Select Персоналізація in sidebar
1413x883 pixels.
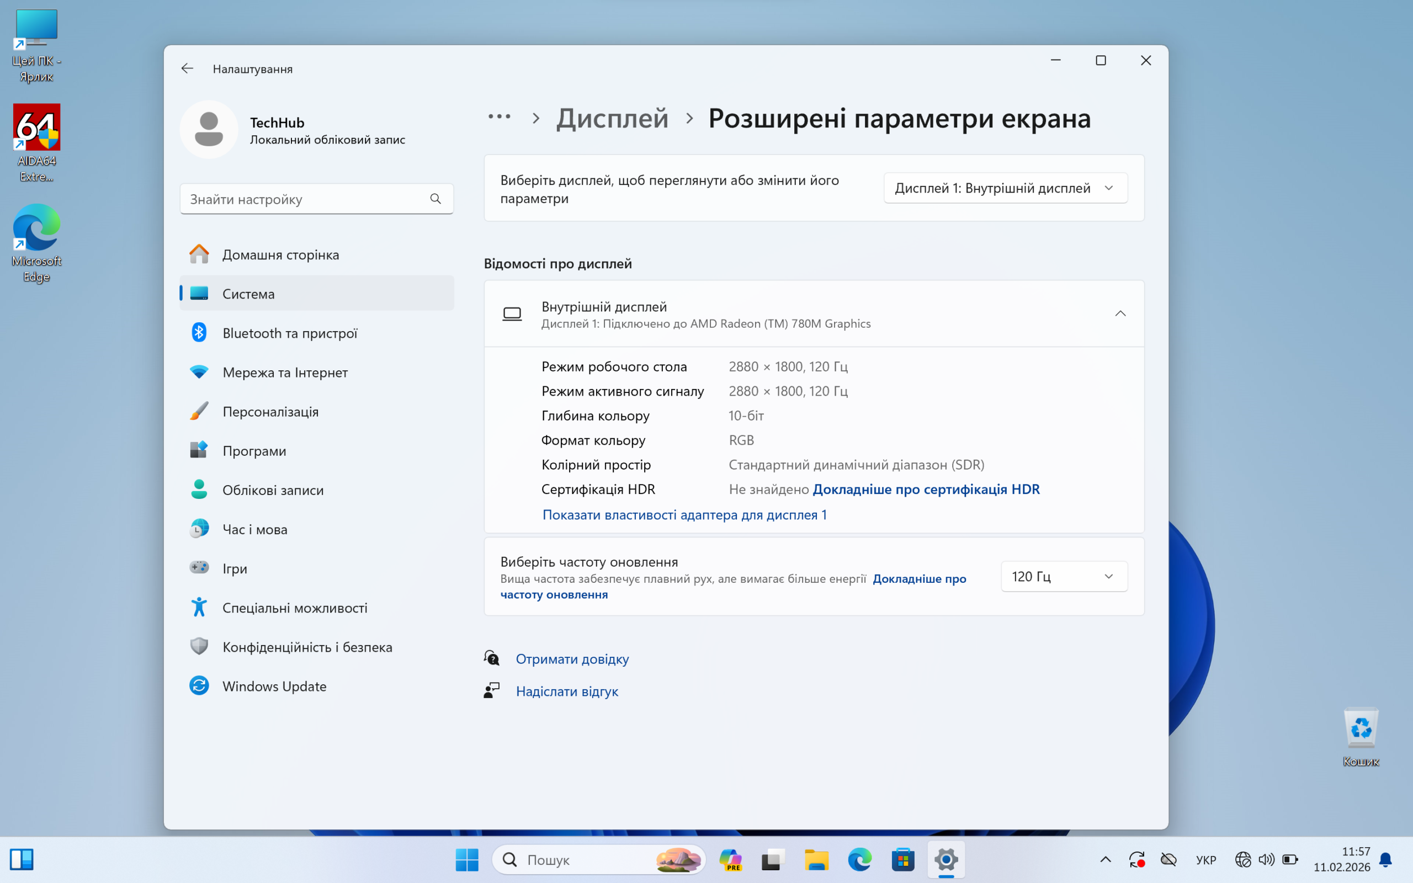(270, 412)
